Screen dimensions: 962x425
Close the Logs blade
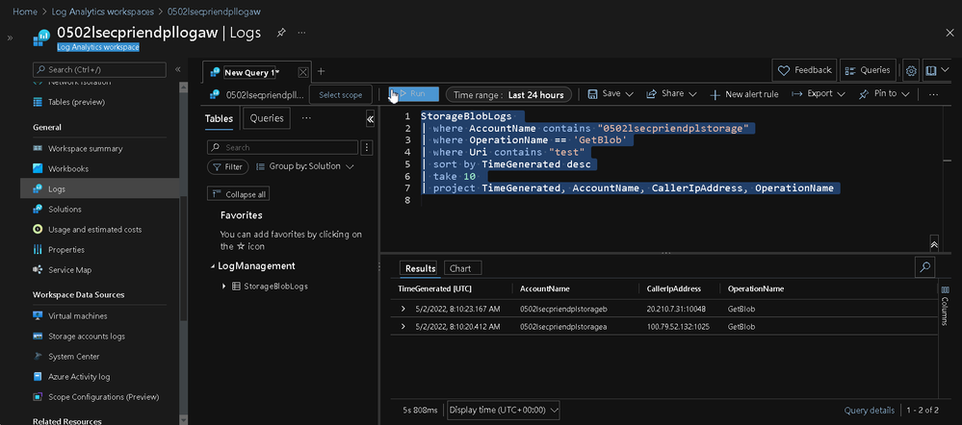click(949, 33)
